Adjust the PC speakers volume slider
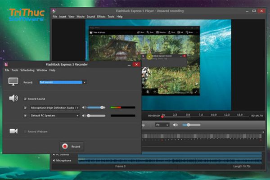The image size is (270, 180). [x=96, y=116]
